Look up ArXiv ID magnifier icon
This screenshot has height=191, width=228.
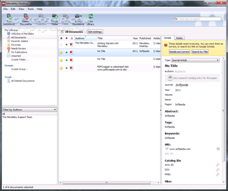218,165
